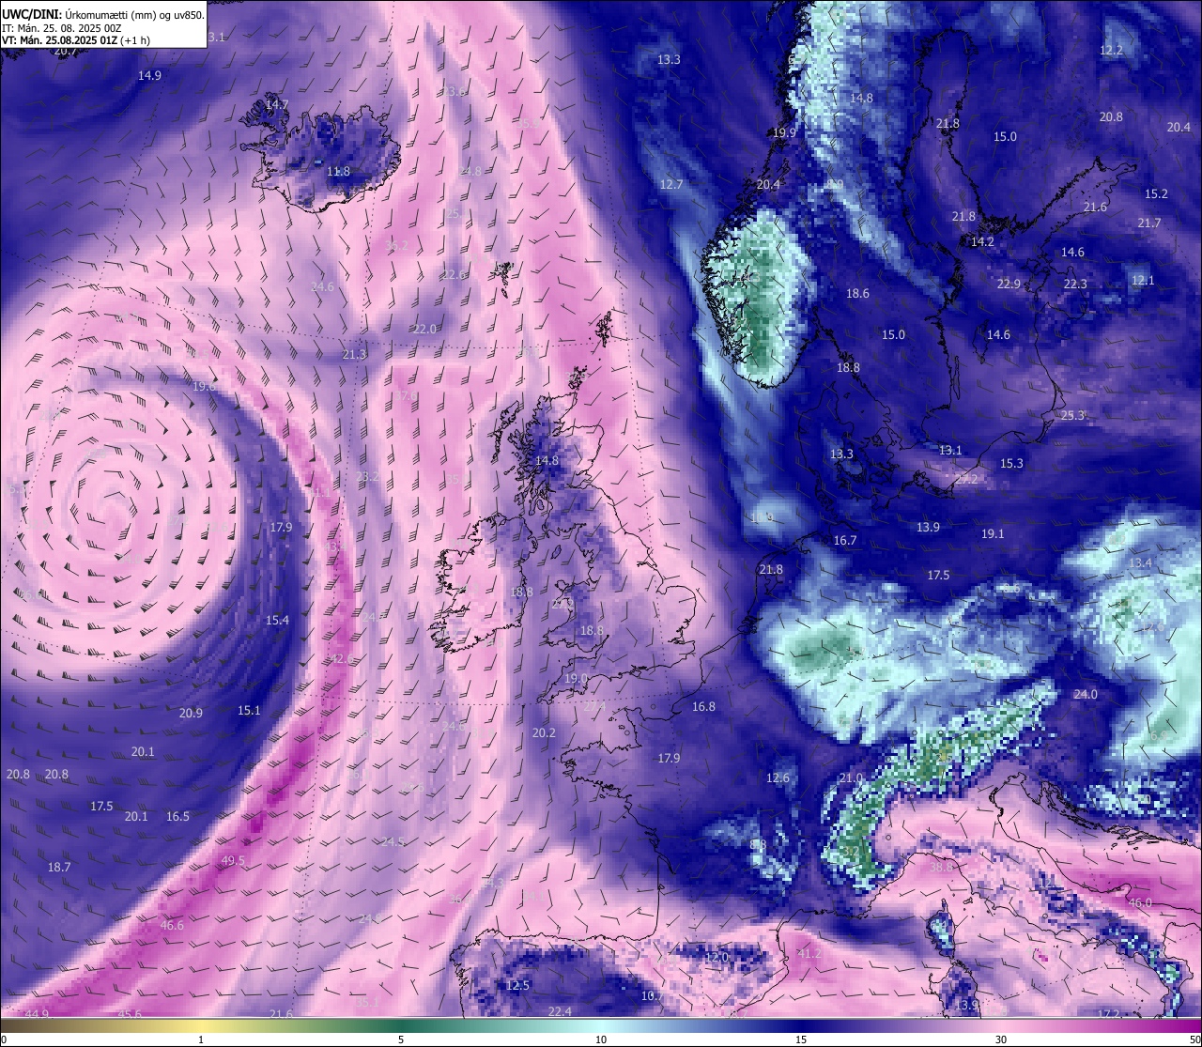The width and height of the screenshot is (1202, 1047).
Task: Select the 46.6 value in southwest Atlantic
Action: point(172,926)
